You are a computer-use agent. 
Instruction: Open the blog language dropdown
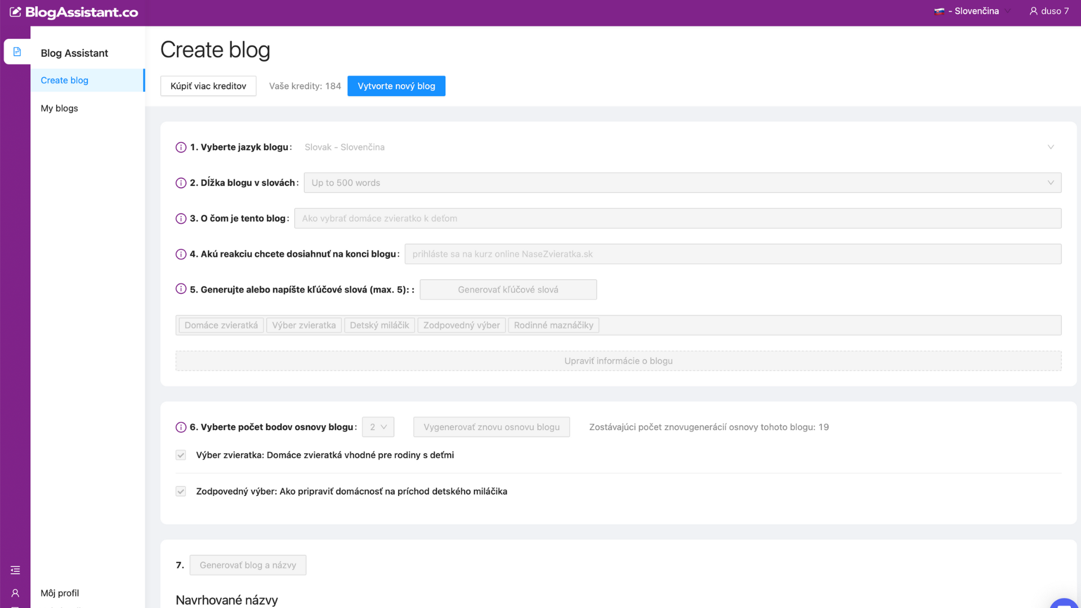pyautogui.click(x=676, y=147)
